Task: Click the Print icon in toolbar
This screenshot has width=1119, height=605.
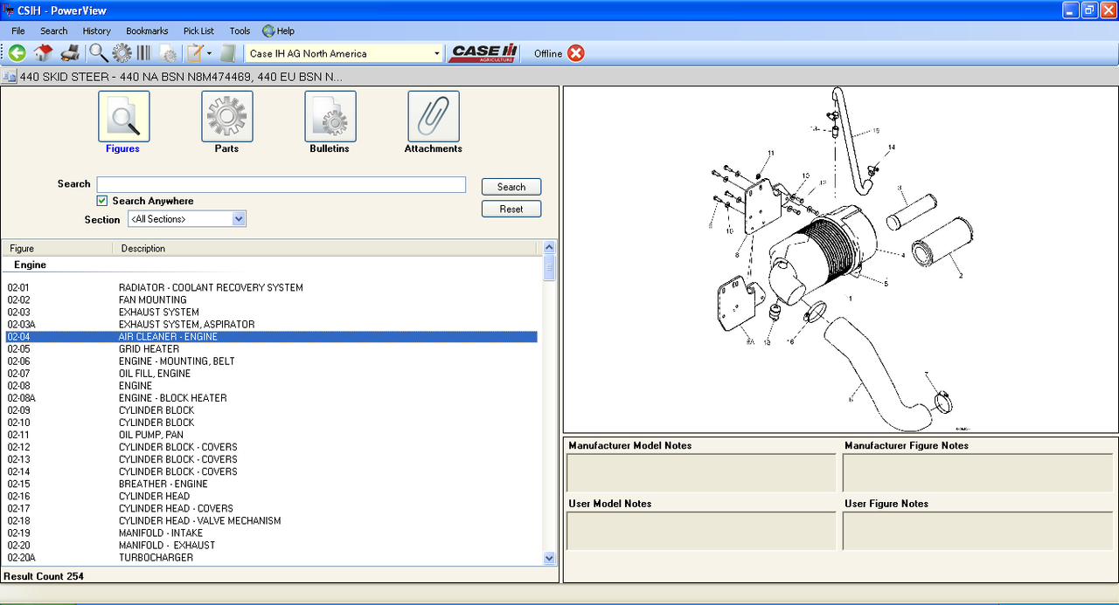Action: click(x=70, y=53)
